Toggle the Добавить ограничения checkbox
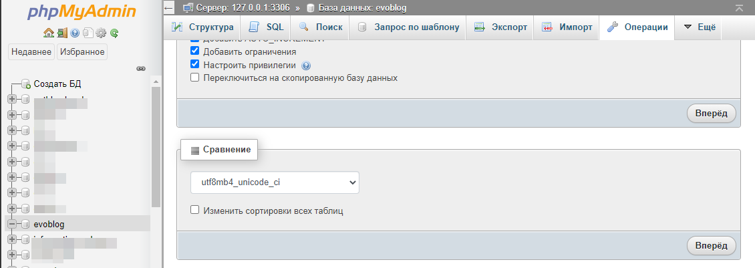Image resolution: width=755 pixels, height=268 pixels. tap(194, 51)
